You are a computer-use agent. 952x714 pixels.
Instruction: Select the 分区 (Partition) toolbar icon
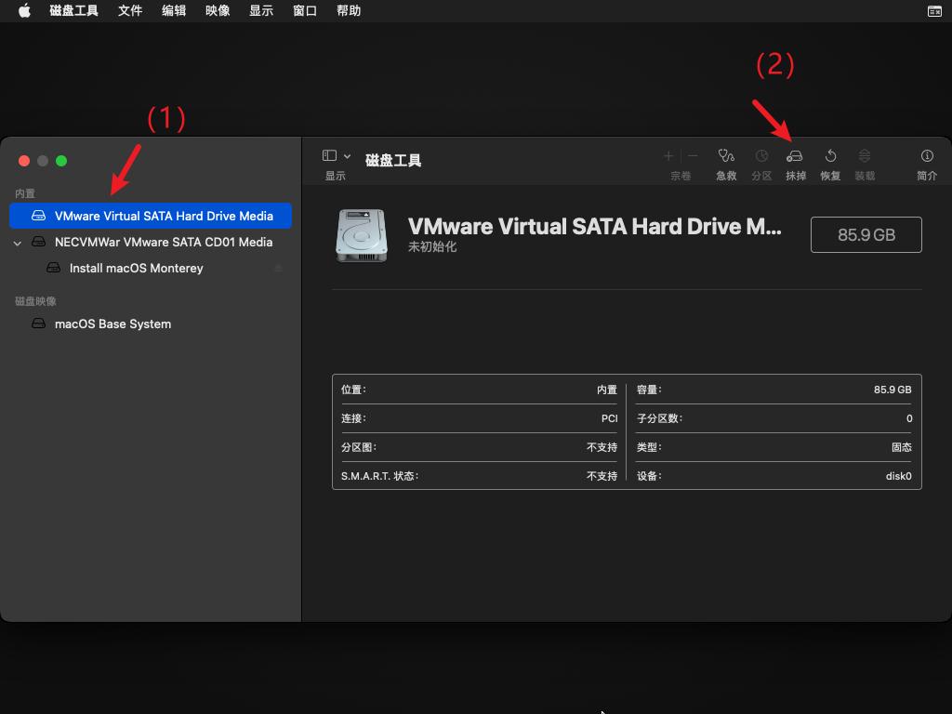(x=760, y=158)
